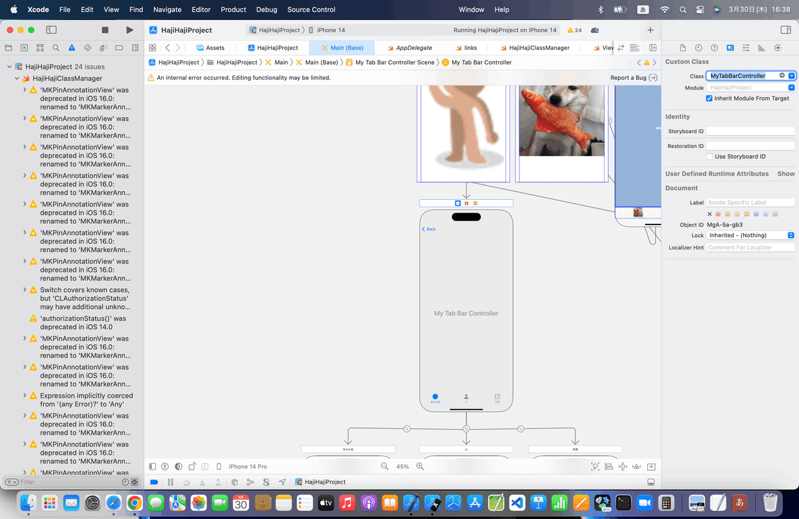Open the Debug menu
799x519 pixels.
pos(266,9)
